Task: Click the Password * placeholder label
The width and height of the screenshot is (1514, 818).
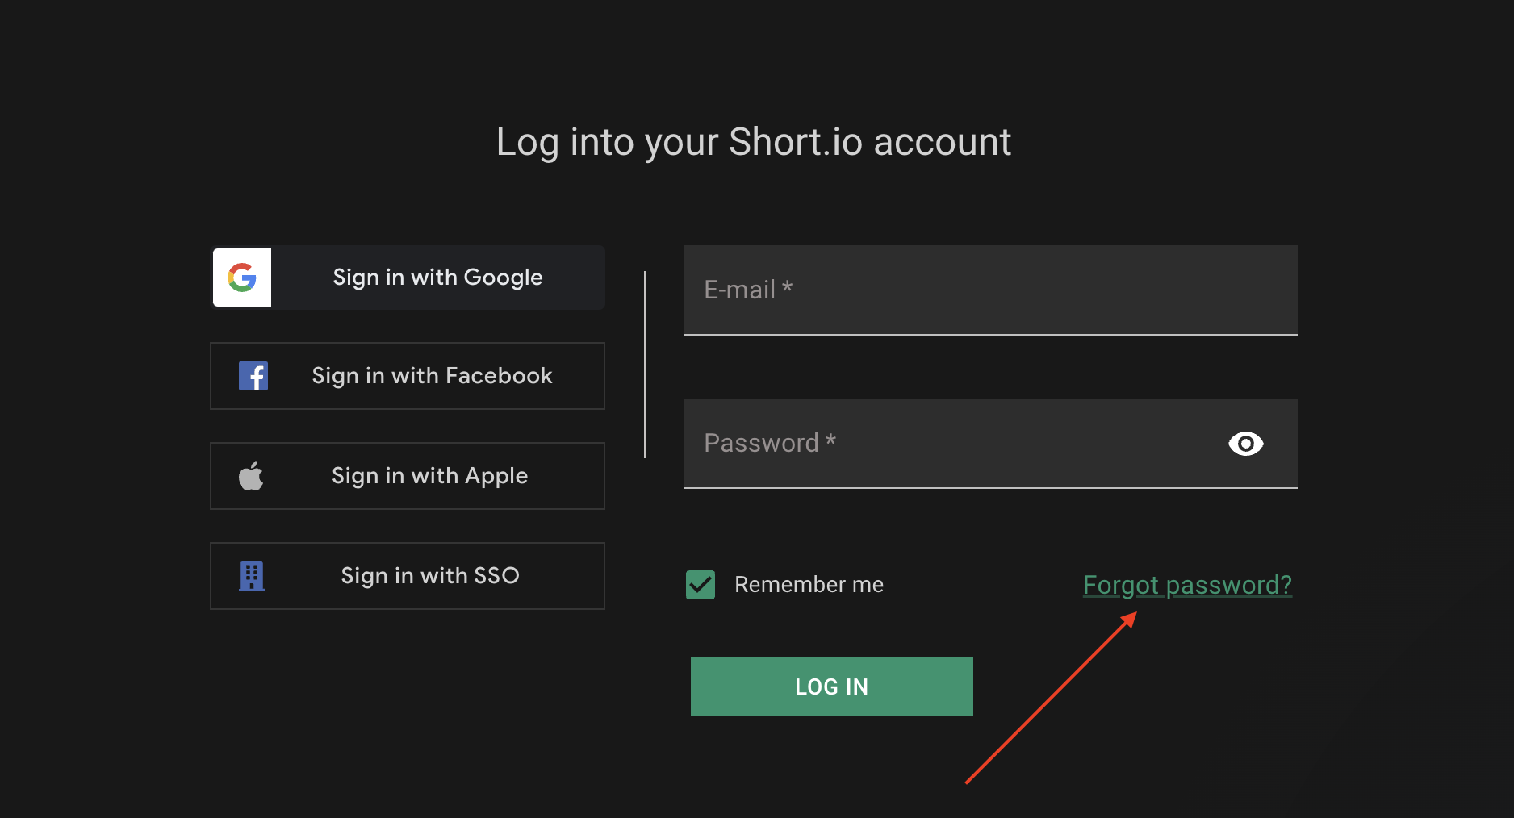Action: (x=770, y=443)
